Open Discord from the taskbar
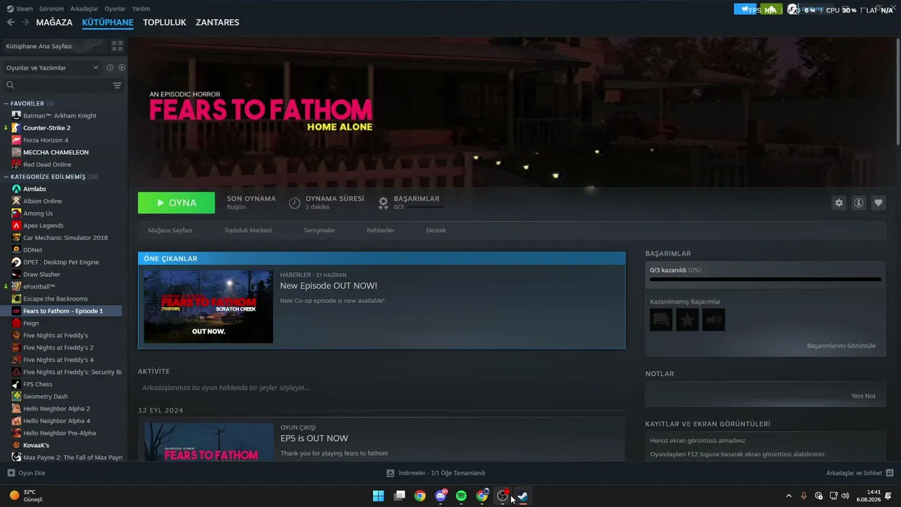The width and height of the screenshot is (901, 507). point(441,496)
